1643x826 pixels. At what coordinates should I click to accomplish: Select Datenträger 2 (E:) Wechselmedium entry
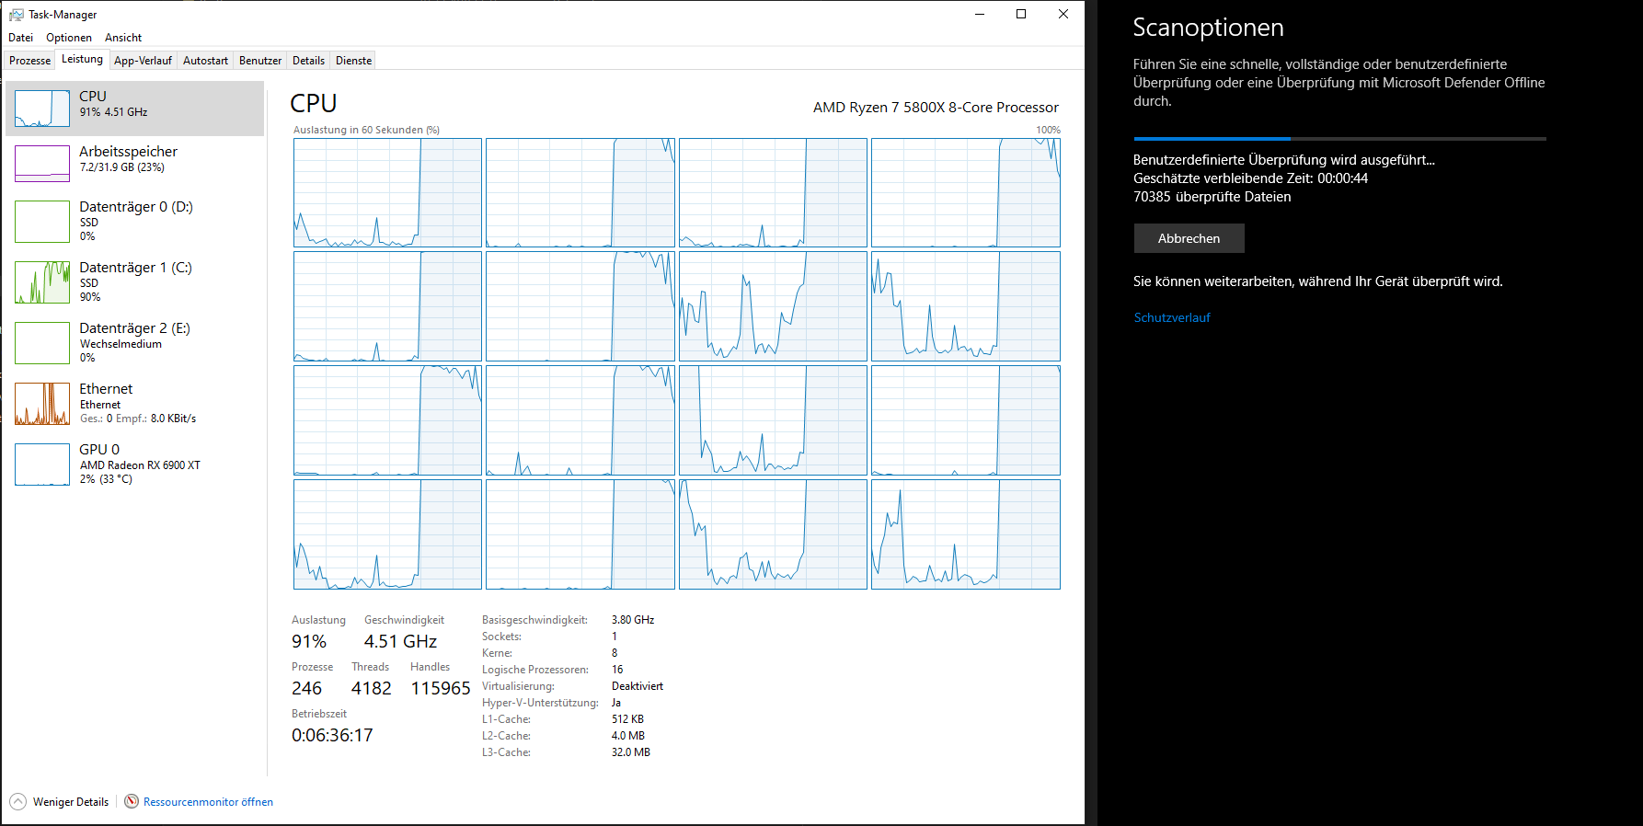(x=135, y=343)
